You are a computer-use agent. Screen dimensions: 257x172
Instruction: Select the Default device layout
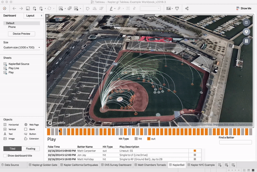click(22, 23)
